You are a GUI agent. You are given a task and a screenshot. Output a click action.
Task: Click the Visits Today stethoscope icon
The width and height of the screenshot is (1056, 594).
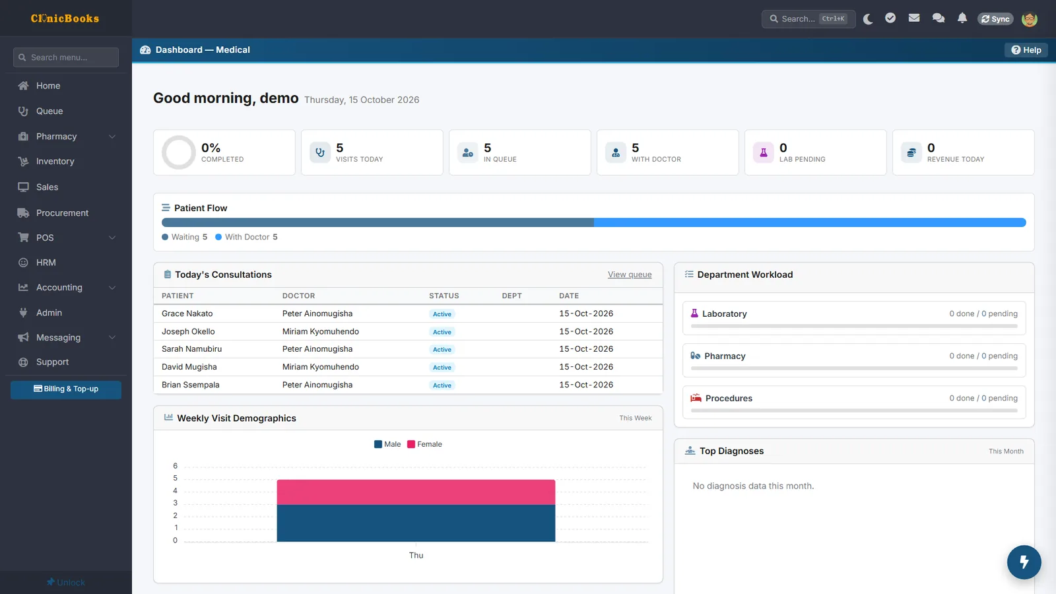(320, 152)
